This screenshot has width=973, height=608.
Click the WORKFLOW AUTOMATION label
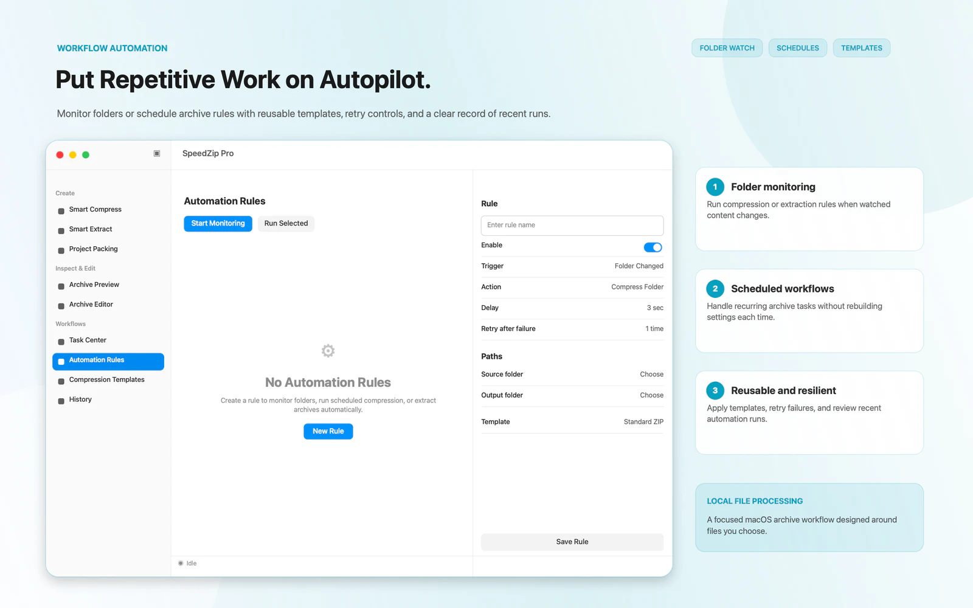(x=112, y=48)
